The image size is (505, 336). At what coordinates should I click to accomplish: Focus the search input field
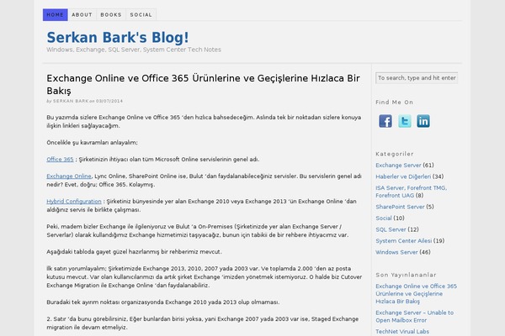(x=417, y=78)
